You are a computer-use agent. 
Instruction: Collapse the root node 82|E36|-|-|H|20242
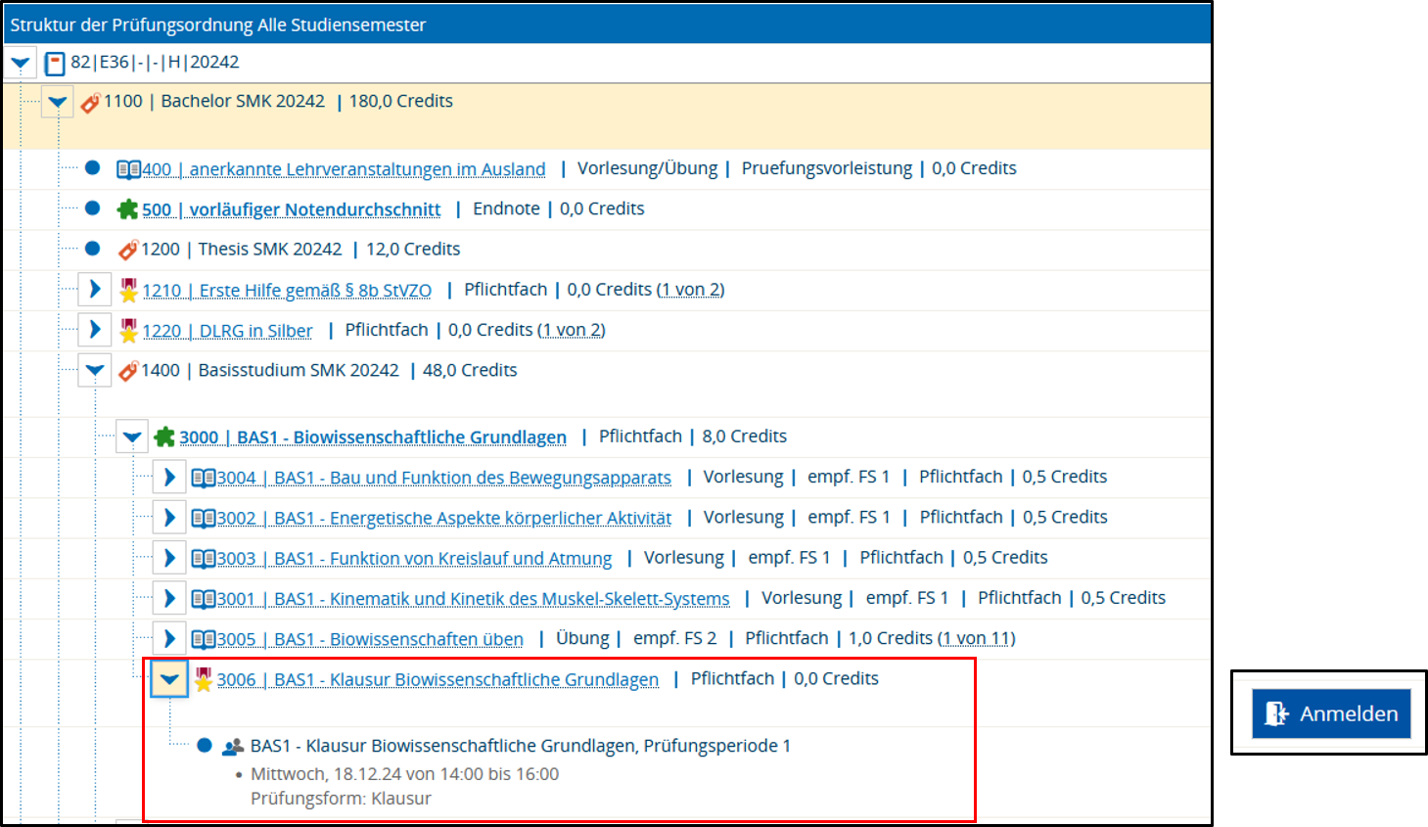[21, 63]
